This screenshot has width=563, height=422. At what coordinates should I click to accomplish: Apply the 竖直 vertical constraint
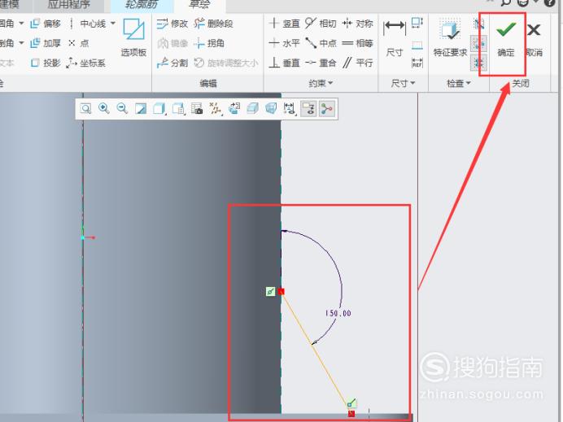[284, 24]
